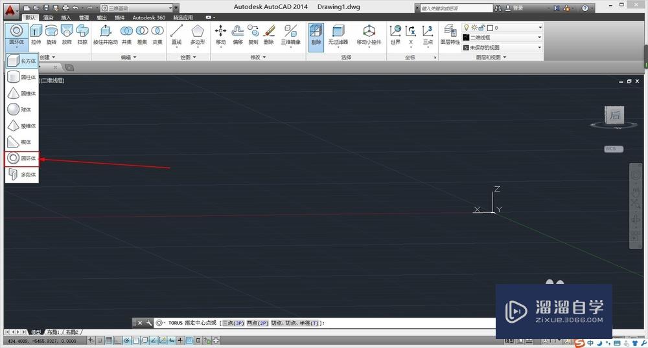Viewport: 648px width, 348px height.
Task: Toggle grid display in status bar
Action: [109, 341]
